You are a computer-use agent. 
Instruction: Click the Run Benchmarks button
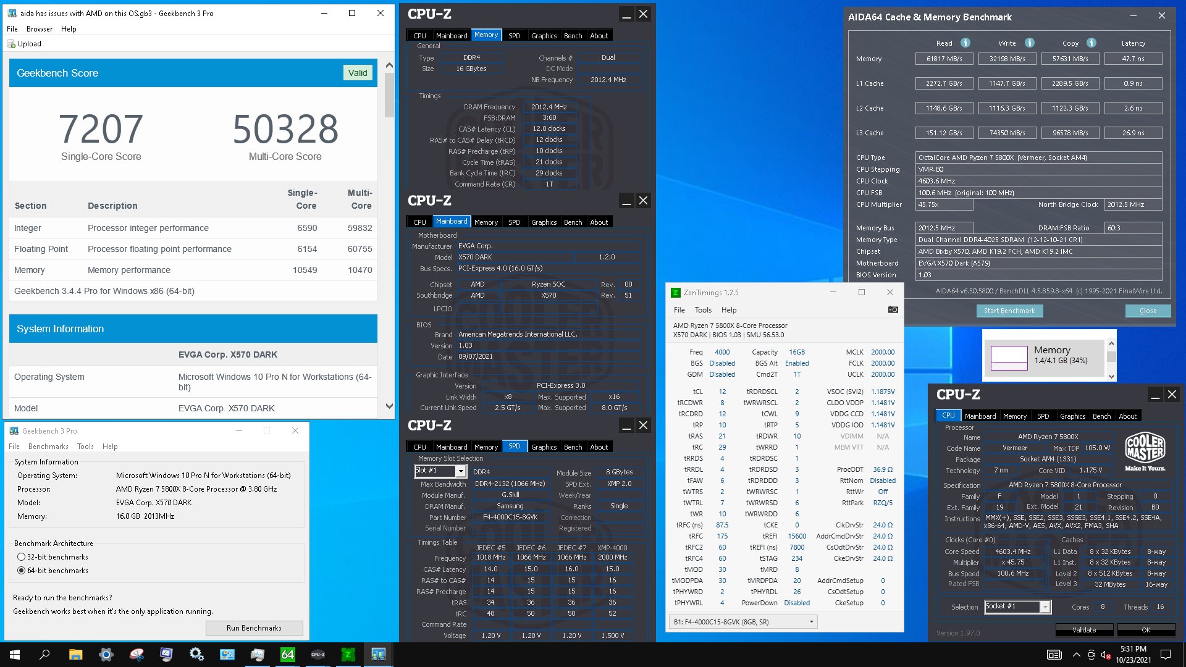(x=254, y=628)
